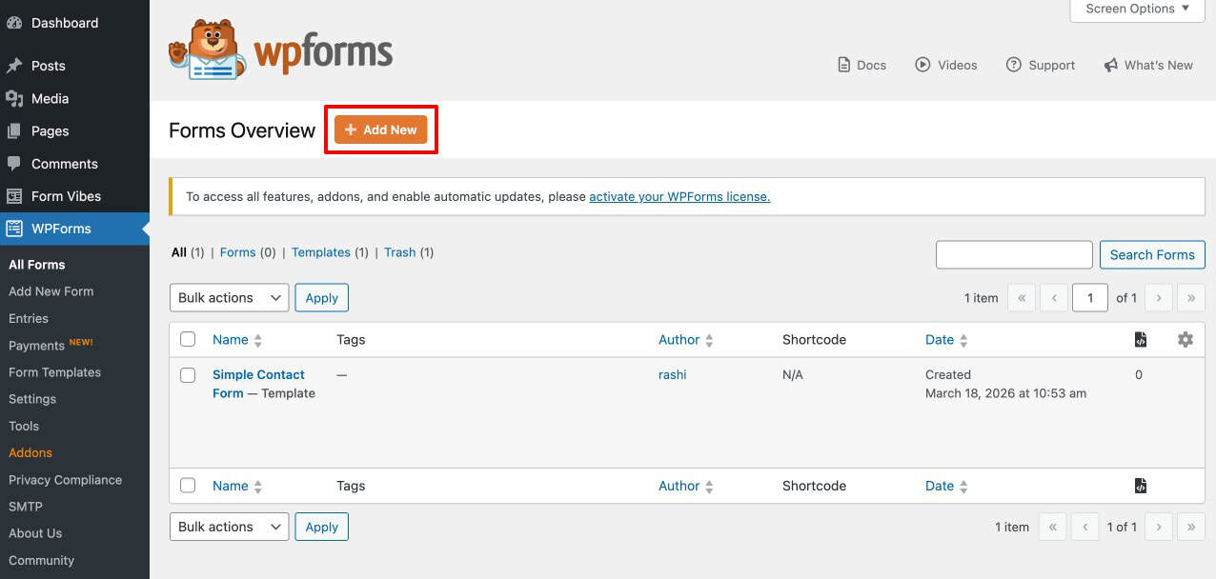Sort by Name using header sort arrows
Viewport: 1216px width, 579px height.
click(x=258, y=340)
